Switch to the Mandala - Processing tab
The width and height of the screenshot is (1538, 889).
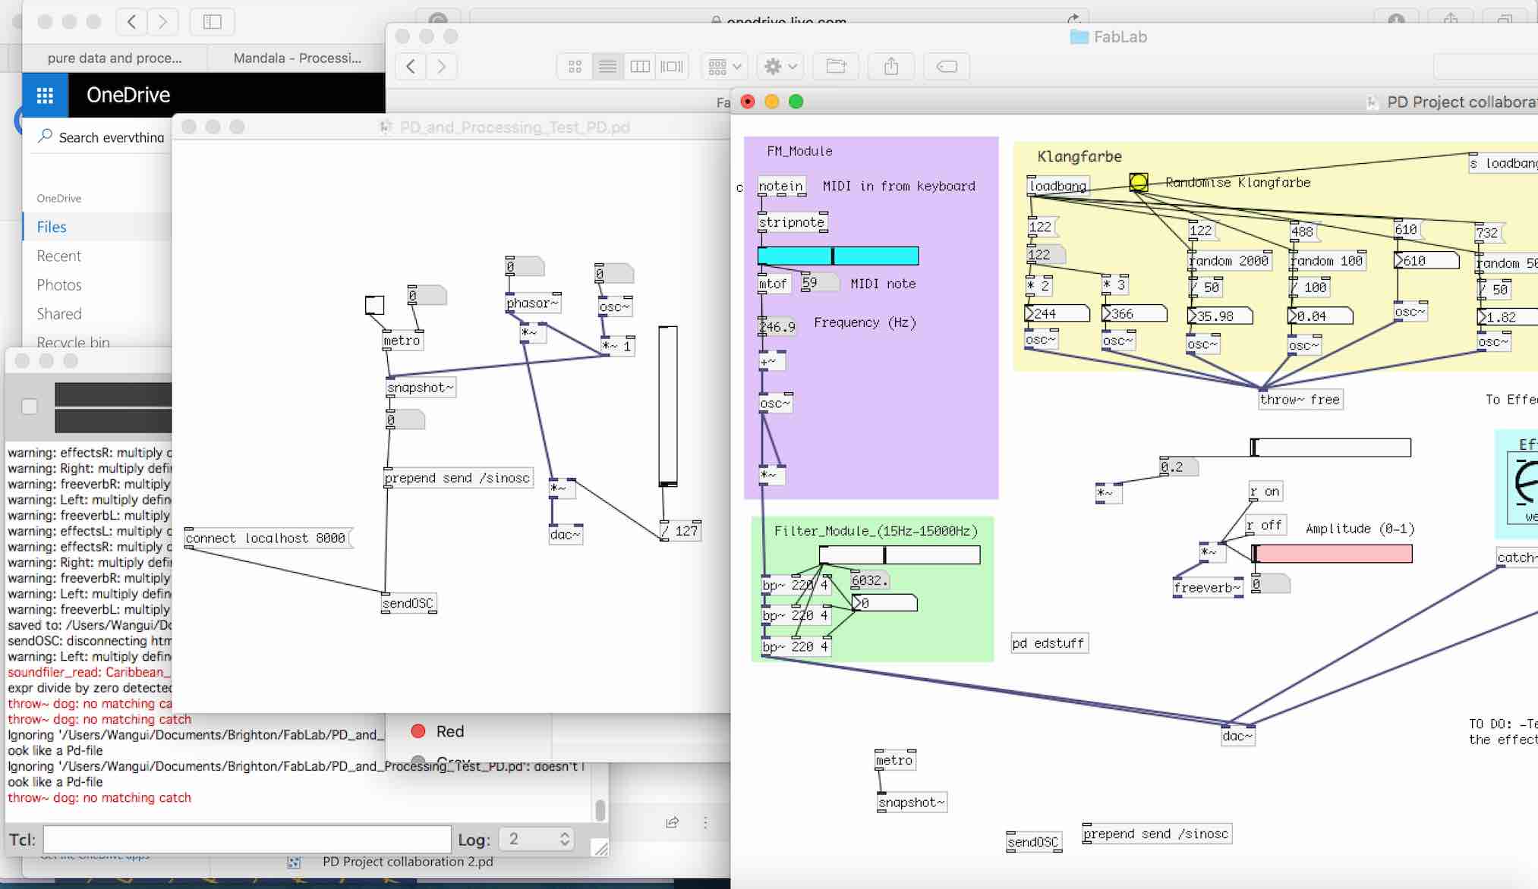(x=297, y=58)
